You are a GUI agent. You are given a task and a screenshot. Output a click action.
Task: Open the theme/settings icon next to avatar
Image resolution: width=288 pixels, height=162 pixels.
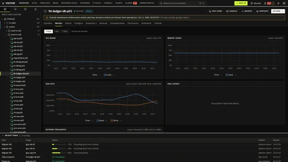click(x=278, y=3)
